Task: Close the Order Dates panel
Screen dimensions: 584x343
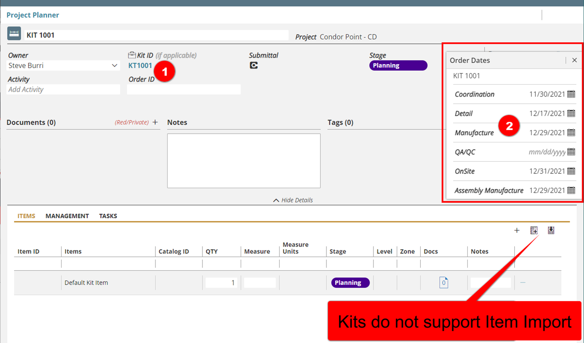Action: [x=574, y=60]
